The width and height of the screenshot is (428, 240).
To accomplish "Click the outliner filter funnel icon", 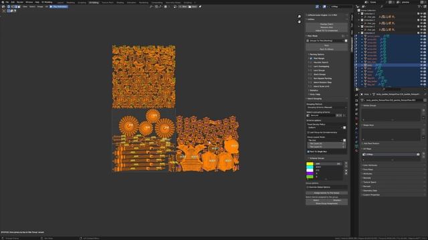I will pos(419,7).
